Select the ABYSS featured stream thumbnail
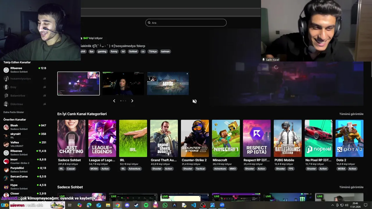Viewport: 372px width, 209px height. [168, 84]
